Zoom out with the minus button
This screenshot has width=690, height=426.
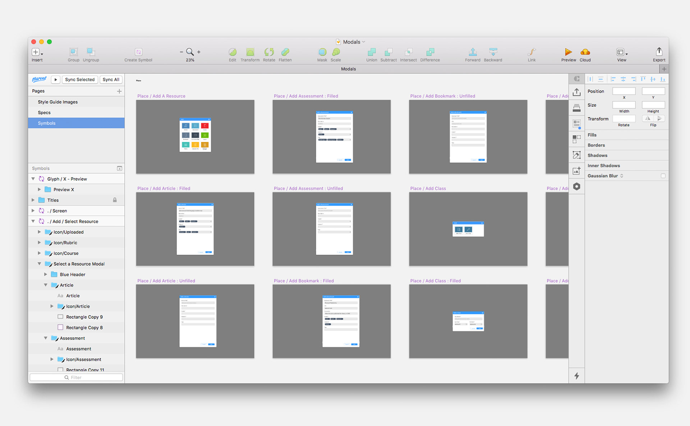tap(181, 52)
